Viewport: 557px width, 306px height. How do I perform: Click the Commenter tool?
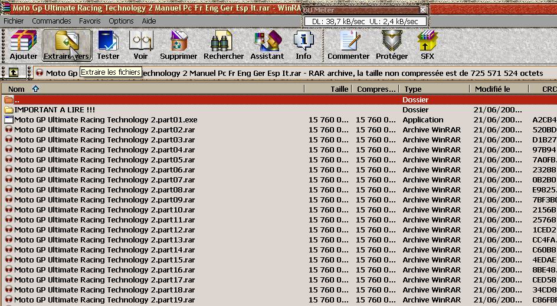click(x=349, y=45)
